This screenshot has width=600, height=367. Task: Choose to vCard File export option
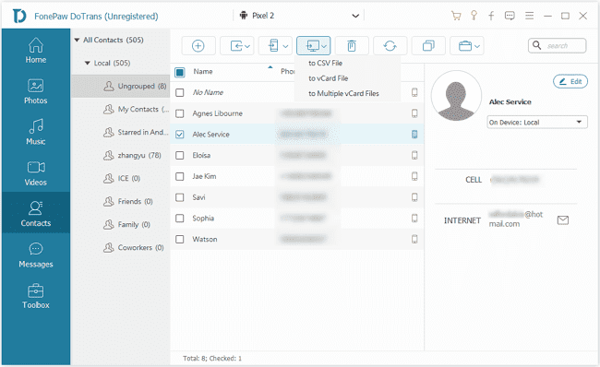[329, 78]
